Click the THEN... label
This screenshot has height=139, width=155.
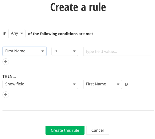point(9,76)
